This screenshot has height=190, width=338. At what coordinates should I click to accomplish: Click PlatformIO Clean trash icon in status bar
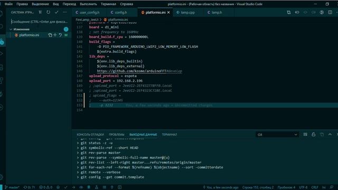coord(89,187)
